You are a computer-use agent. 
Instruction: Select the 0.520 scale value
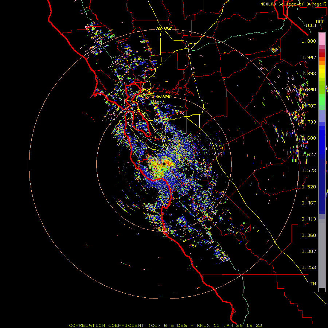tap(309, 187)
